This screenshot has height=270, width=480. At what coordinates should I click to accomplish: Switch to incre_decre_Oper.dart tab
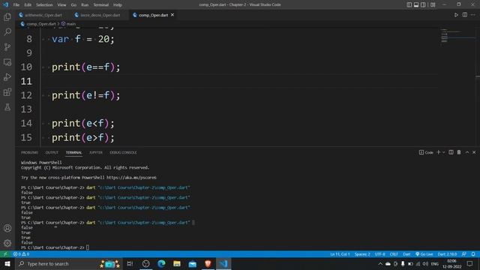pyautogui.click(x=100, y=15)
